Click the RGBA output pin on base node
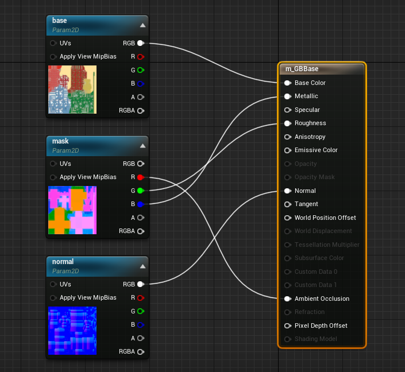The height and width of the screenshot is (372, 405). (141, 110)
